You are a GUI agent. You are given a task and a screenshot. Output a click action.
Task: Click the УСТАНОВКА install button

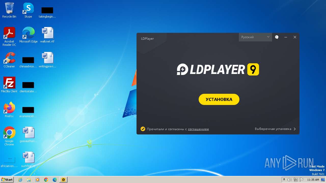coord(219,99)
